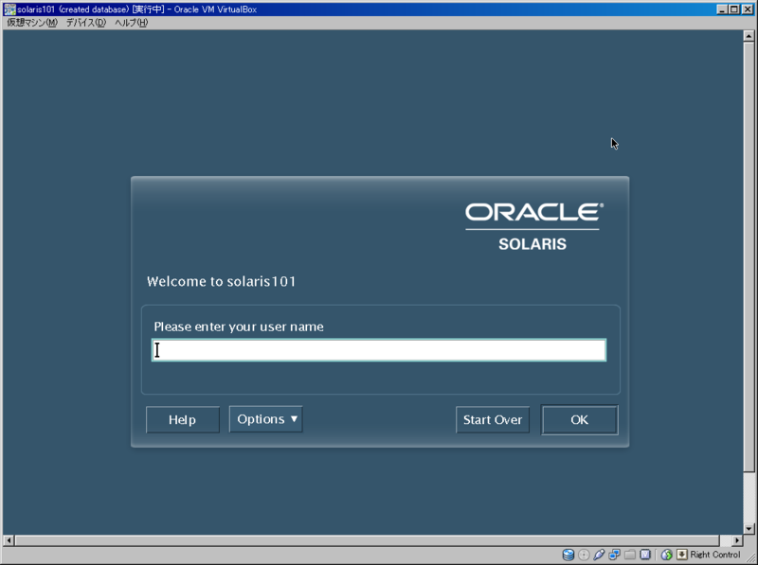Open the ヘルプ(H) menu
758x565 pixels.
[x=131, y=23]
